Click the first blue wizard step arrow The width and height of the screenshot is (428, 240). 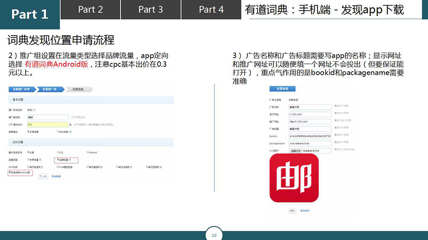coord(22,89)
